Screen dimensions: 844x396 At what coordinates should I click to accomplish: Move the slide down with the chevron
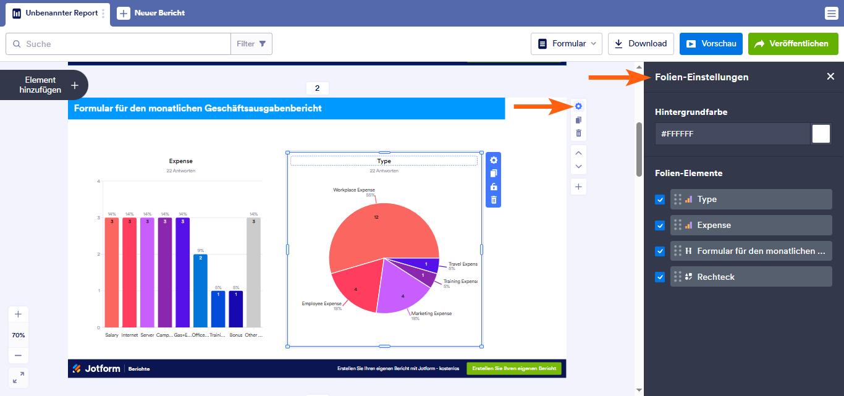(578, 166)
